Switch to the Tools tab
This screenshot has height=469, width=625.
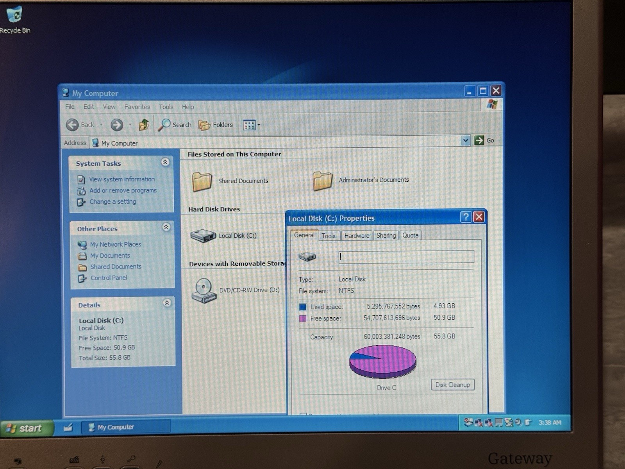(329, 236)
